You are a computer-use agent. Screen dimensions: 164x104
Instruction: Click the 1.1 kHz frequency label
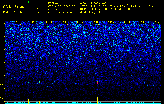pyautogui.click(x=2, y=34)
